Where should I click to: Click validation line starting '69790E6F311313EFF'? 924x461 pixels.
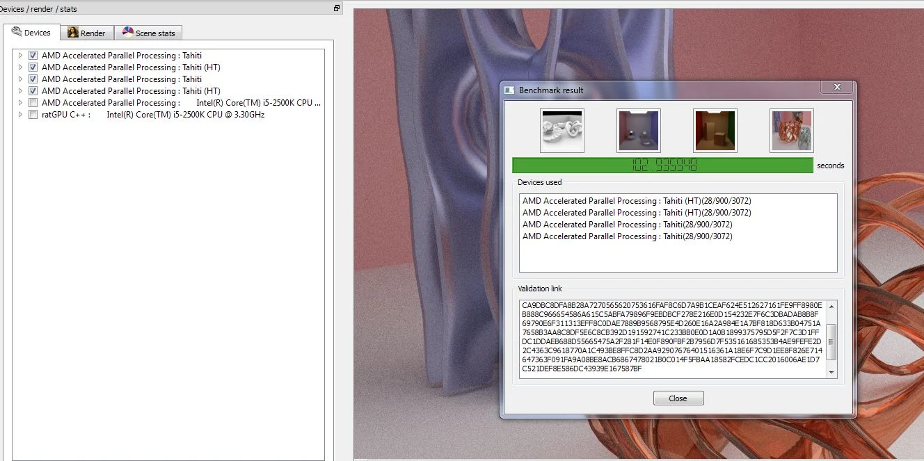point(671,323)
